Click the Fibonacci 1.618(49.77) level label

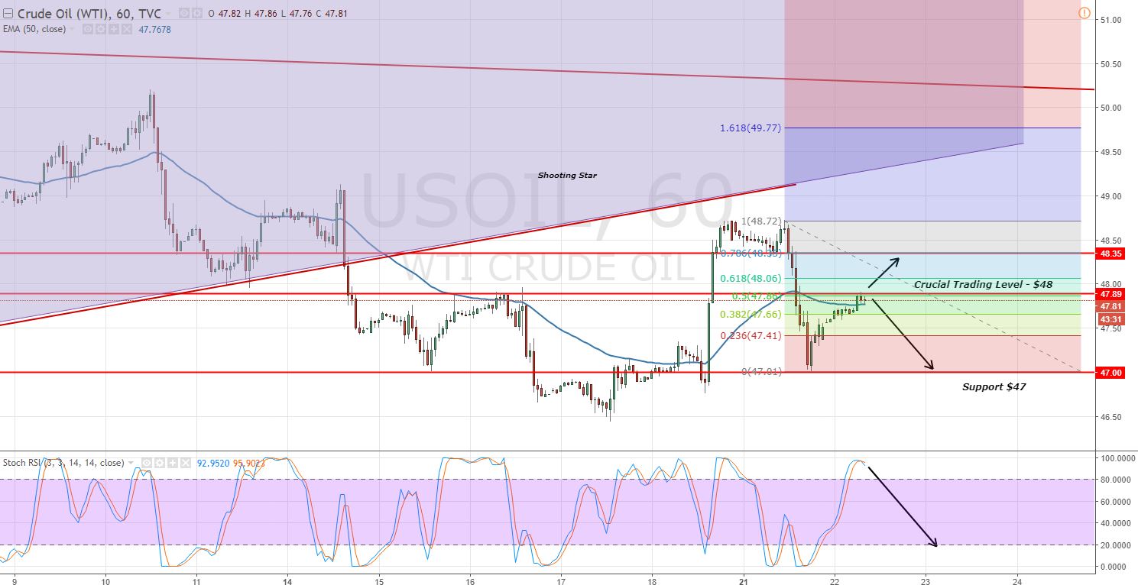pyautogui.click(x=751, y=128)
